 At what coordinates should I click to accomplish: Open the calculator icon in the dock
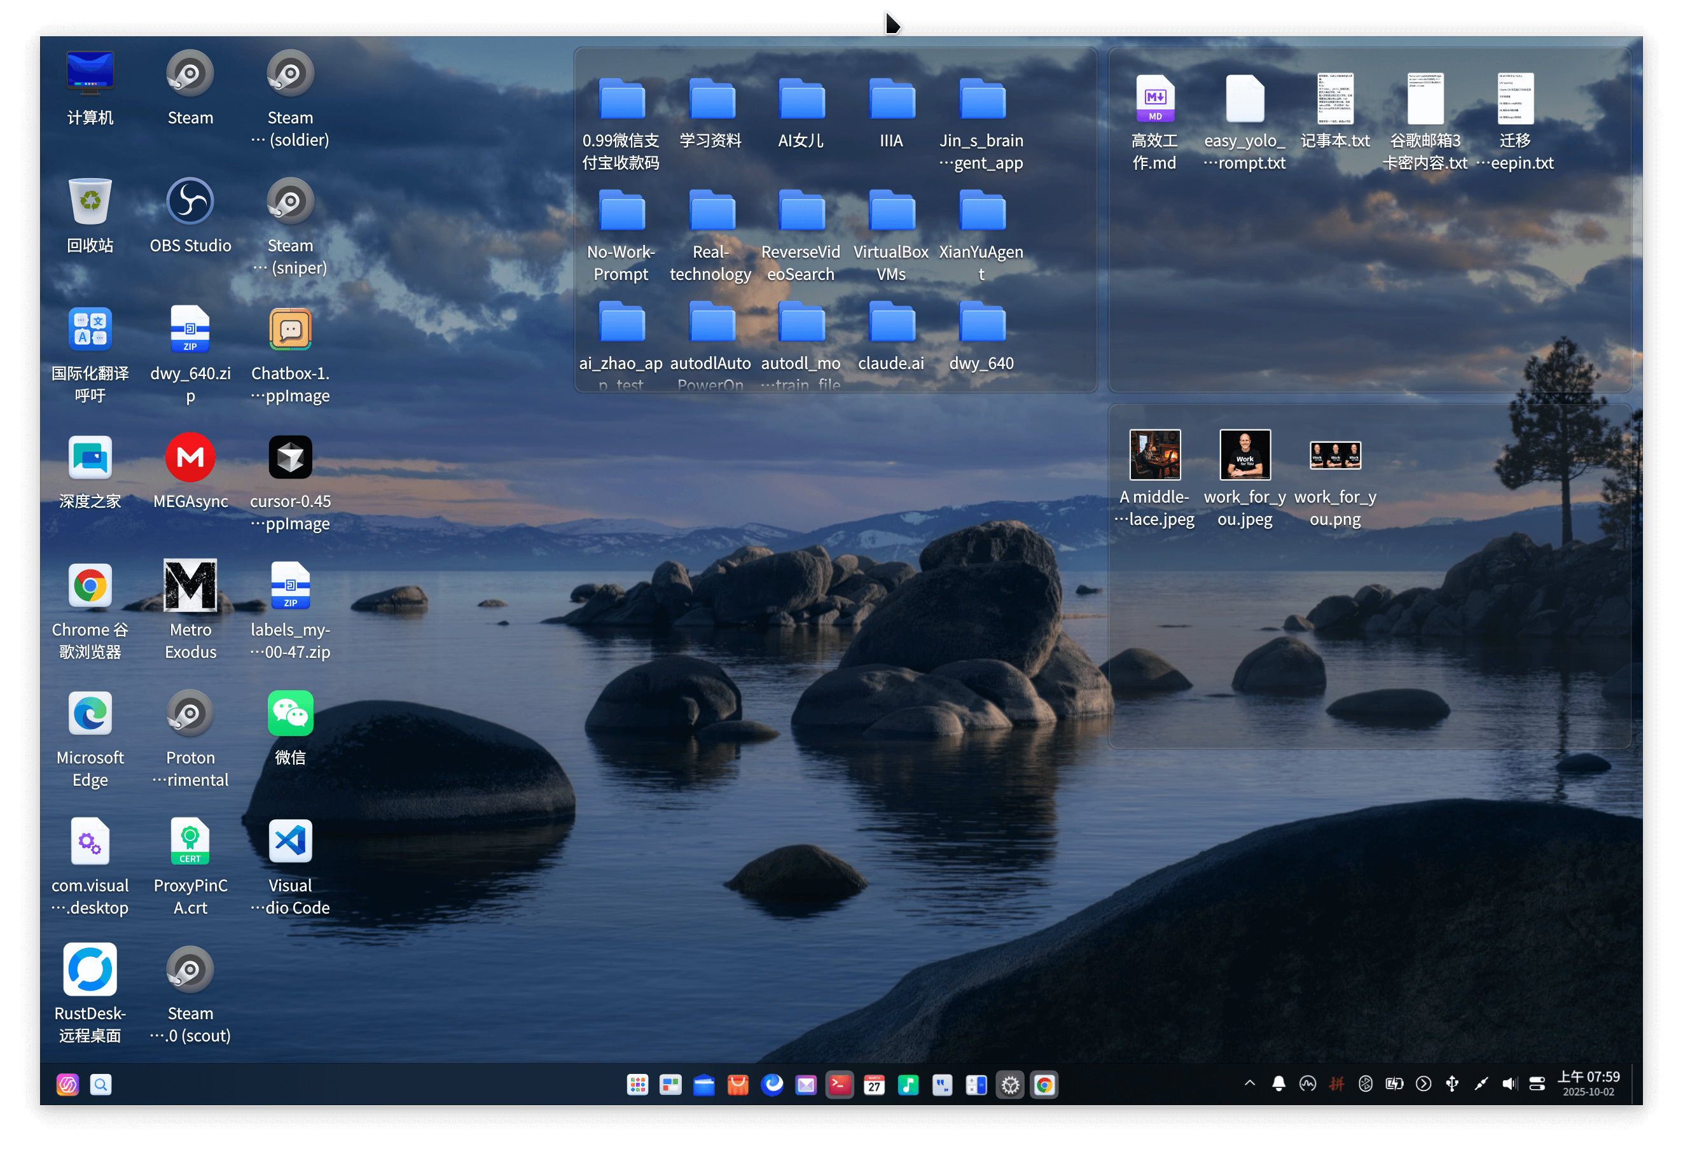[976, 1085]
